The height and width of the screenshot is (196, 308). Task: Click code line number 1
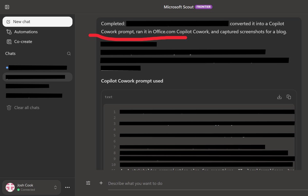114,112
